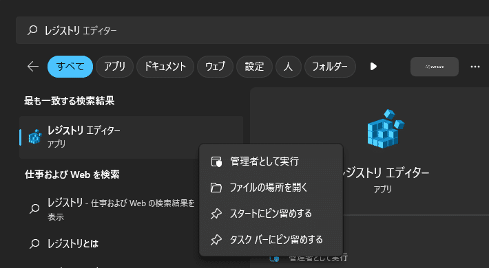Click the large Registry Editor cube icon in the preview pane
The height and width of the screenshot is (268, 489).
[x=386, y=129]
